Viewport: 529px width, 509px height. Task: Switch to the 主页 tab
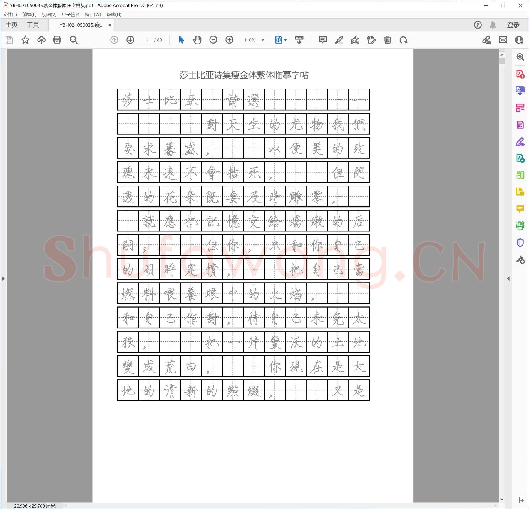pos(11,25)
